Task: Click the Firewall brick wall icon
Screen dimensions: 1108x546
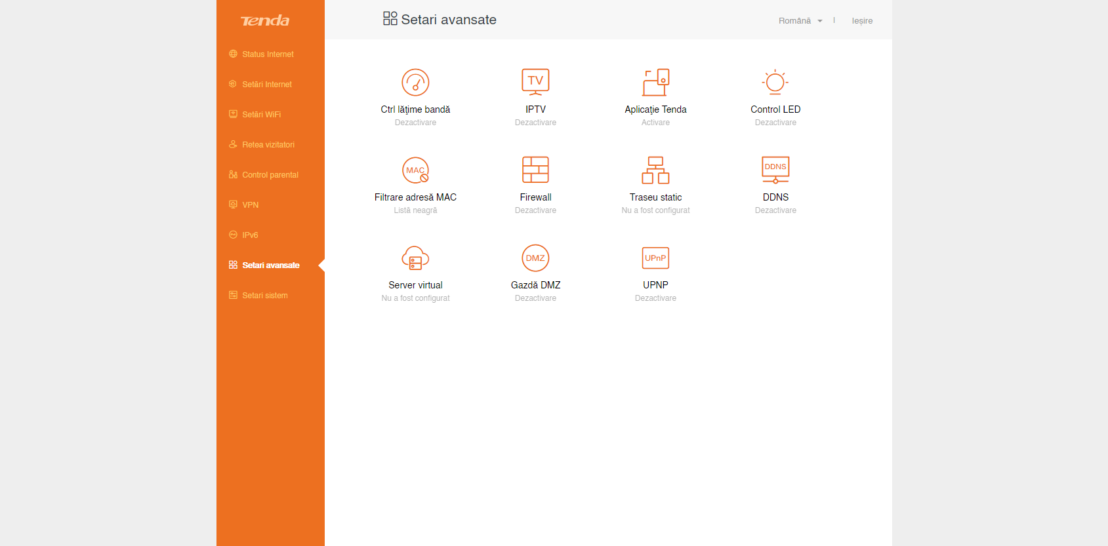Action: 535,170
